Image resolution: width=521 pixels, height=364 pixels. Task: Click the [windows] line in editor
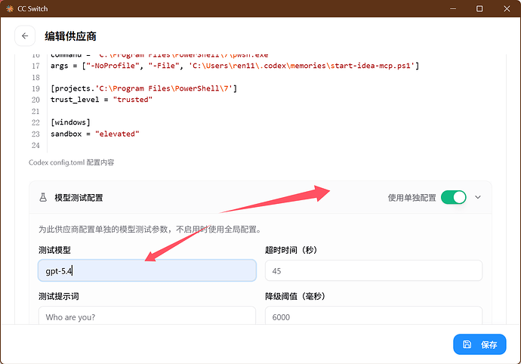[x=70, y=122]
